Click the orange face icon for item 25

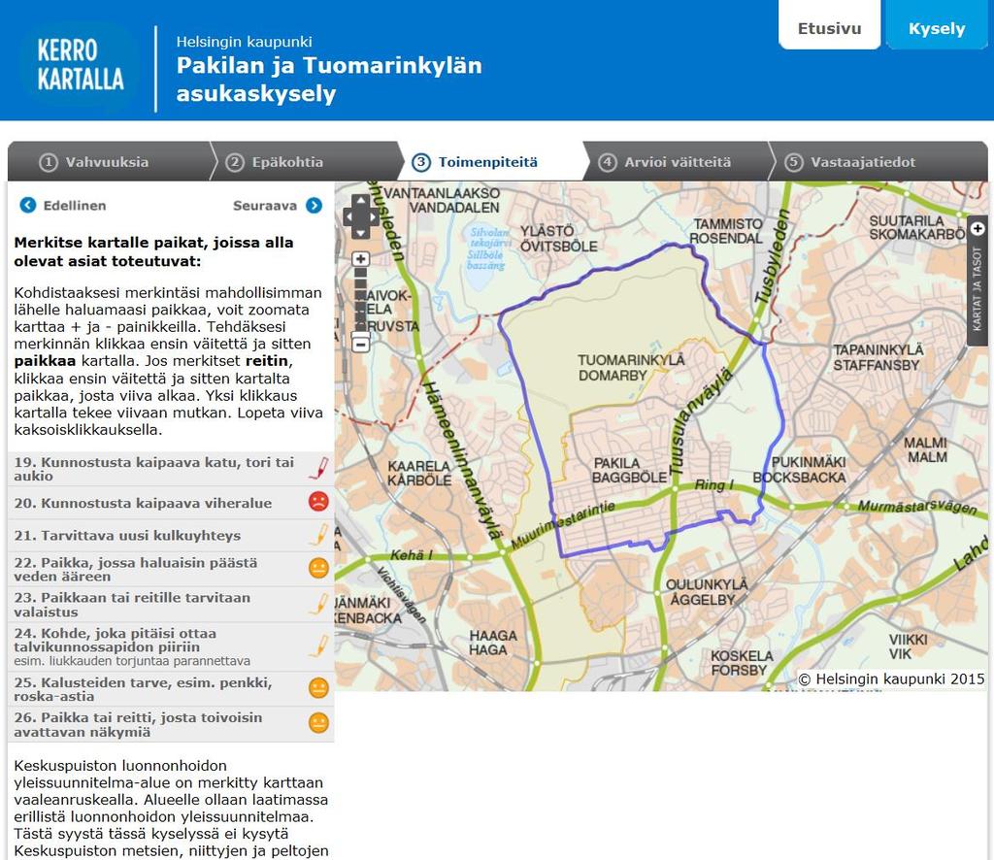tap(318, 687)
